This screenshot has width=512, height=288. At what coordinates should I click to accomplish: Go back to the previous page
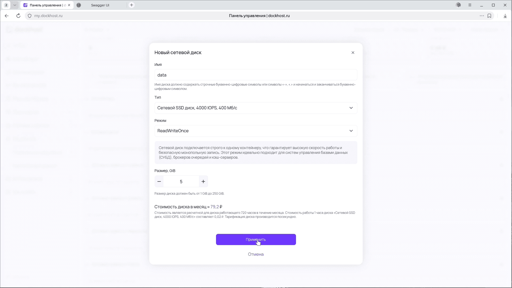click(x=7, y=16)
